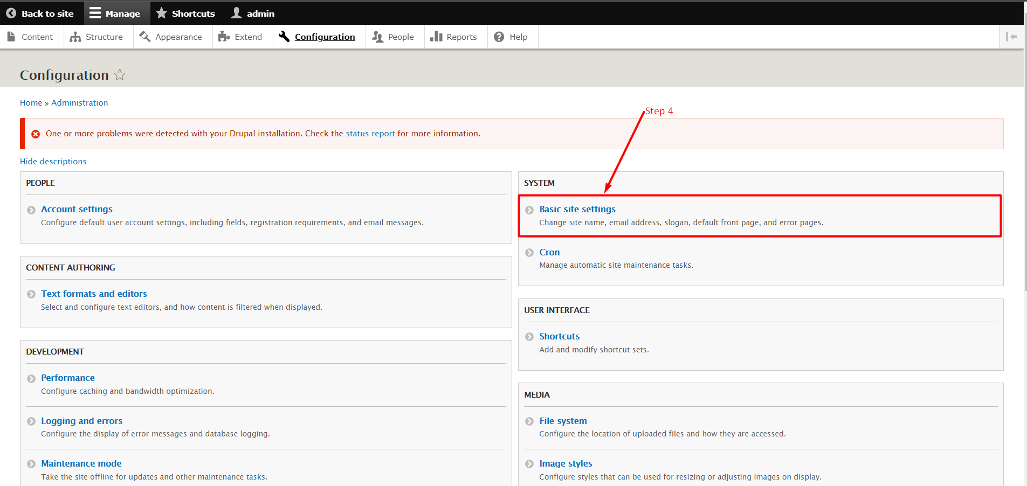Open the Shortcuts link under User Interface
The height and width of the screenshot is (486, 1027).
[560, 336]
